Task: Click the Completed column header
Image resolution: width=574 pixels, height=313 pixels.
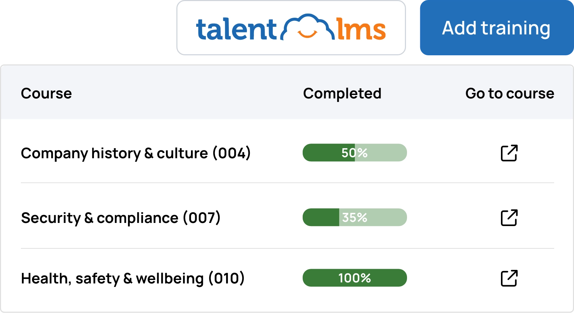Action: 342,94
